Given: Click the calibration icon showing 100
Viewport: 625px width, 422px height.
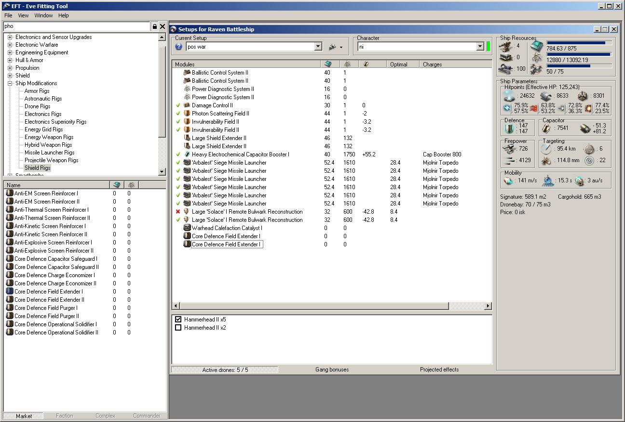Looking at the screenshot, I should click(x=506, y=69).
